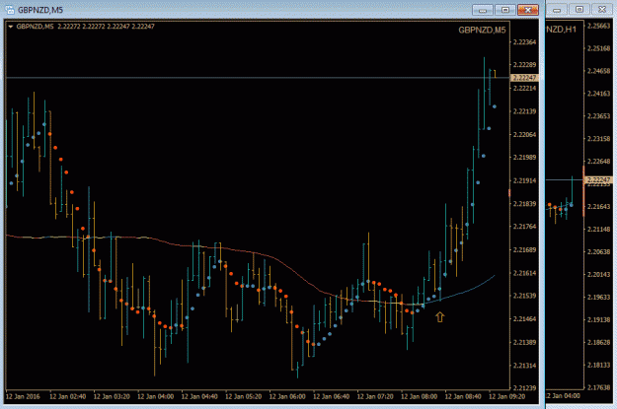
Task: Click price level 2.17638 on the H1 scale
Action: tap(598, 387)
